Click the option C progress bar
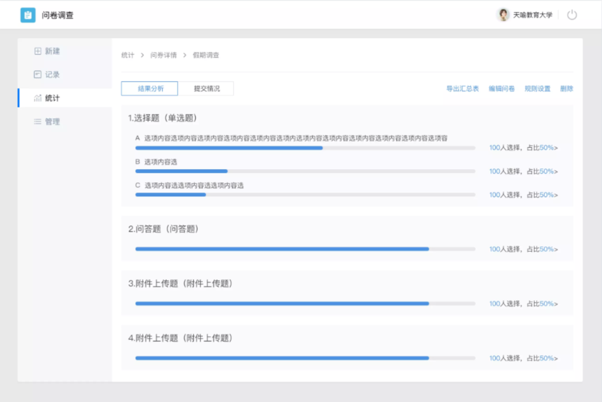The height and width of the screenshot is (402, 602). pos(304,195)
